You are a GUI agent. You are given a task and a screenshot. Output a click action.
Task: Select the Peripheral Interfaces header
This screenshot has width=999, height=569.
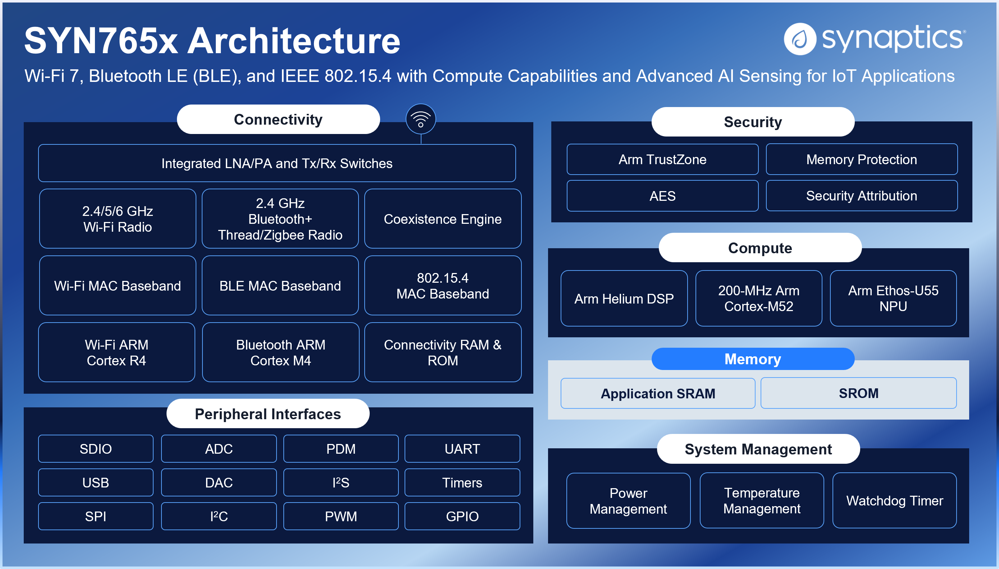268,414
